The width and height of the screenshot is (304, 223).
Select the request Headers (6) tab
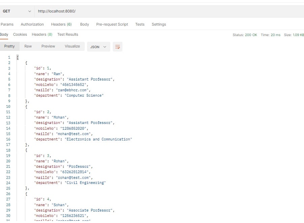(x=61, y=24)
